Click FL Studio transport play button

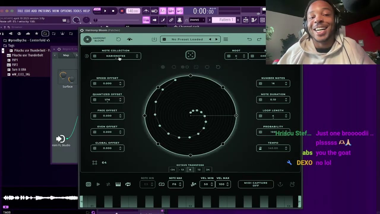(105, 11)
